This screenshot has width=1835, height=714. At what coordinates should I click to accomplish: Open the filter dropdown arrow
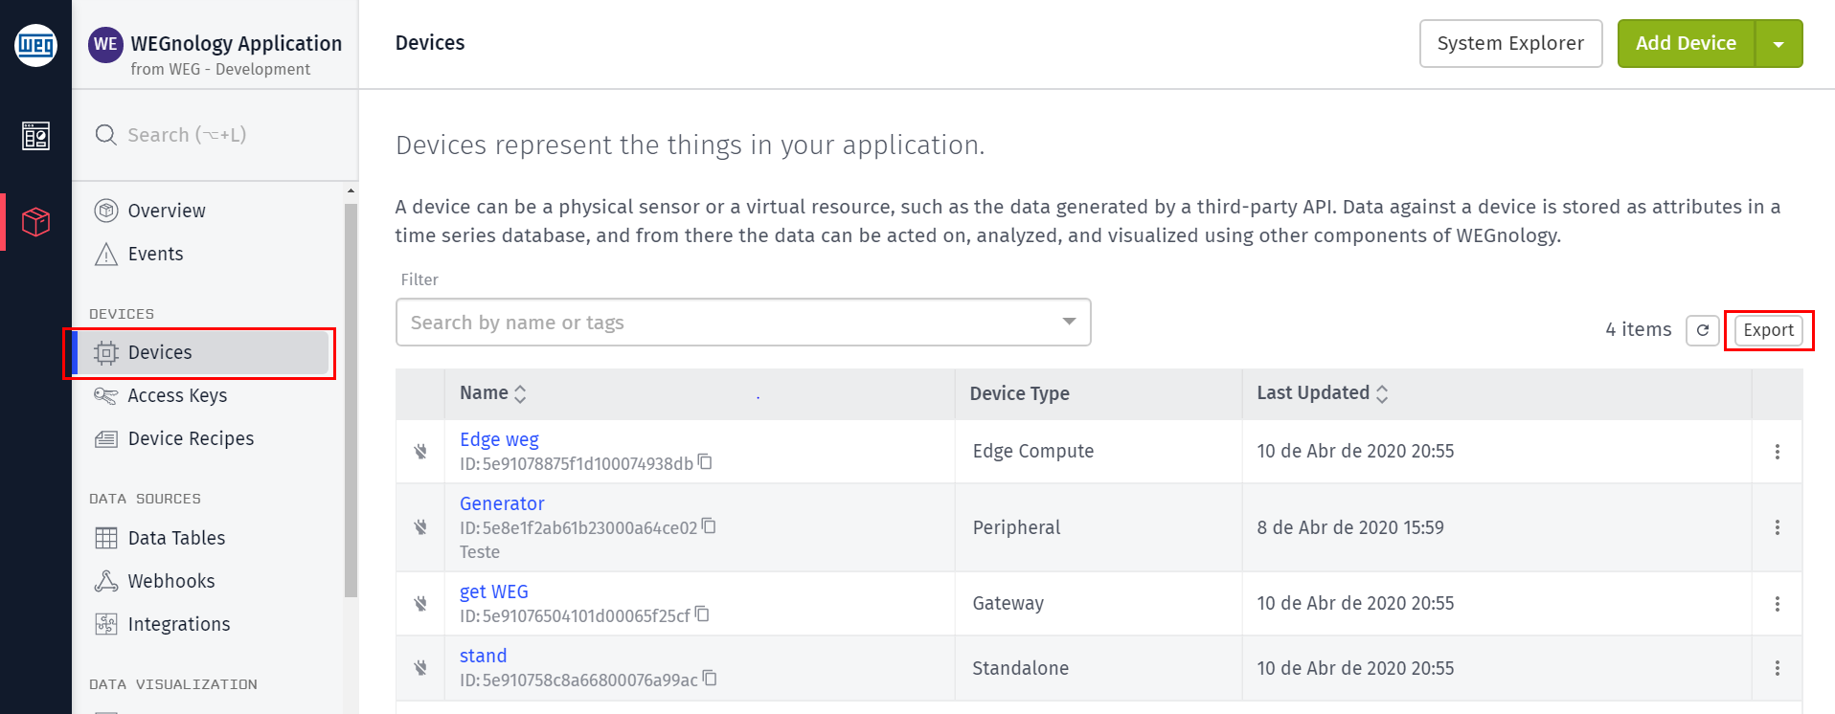tap(1069, 322)
